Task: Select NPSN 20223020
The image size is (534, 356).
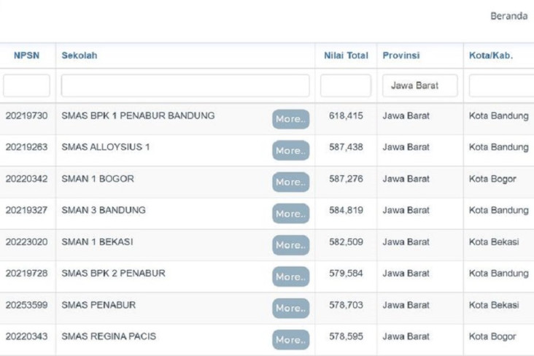Action: 26,242
